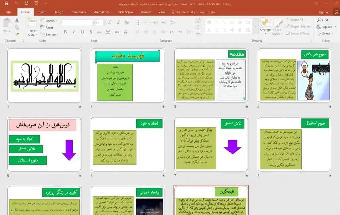Click the Redo/Repeat icon
This screenshot has height=215, width=340.
(26, 3)
